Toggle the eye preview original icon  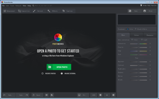[47, 95]
